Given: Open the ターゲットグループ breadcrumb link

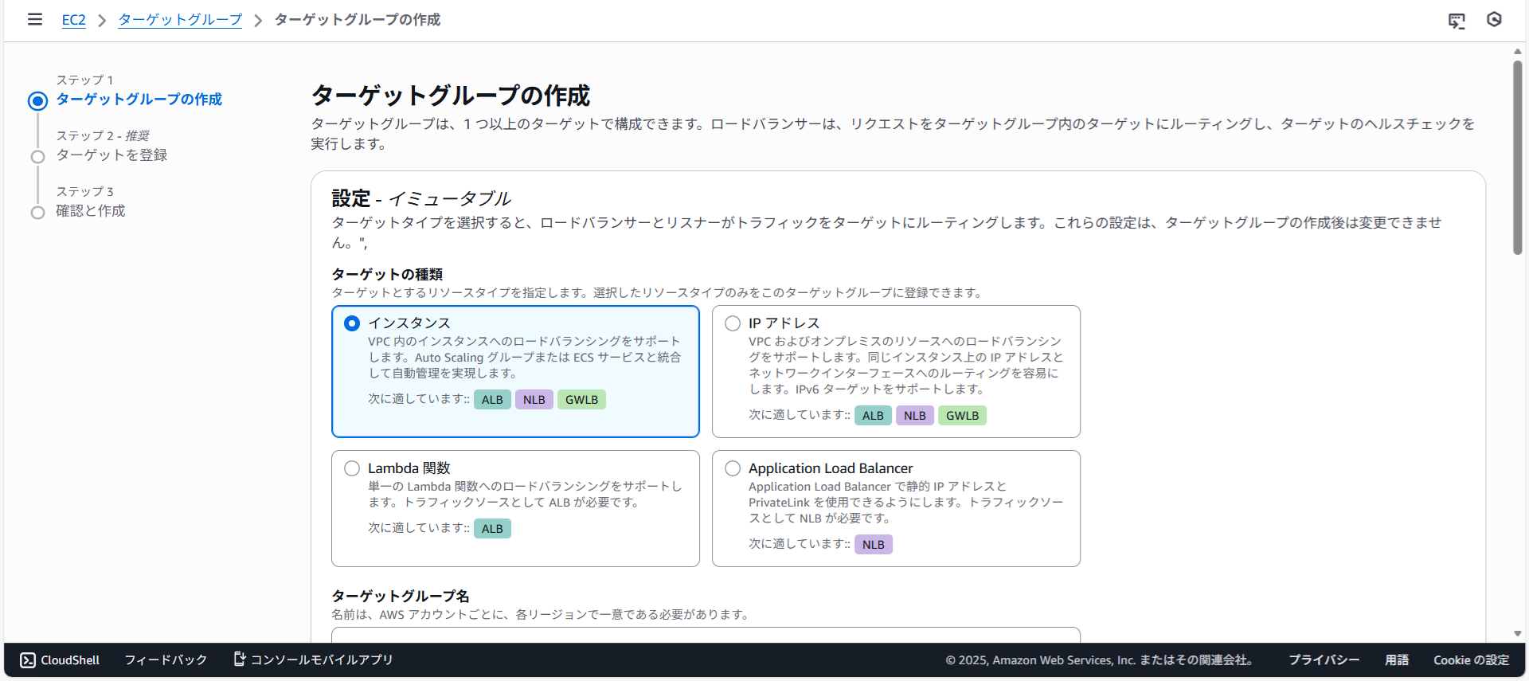Looking at the screenshot, I should (180, 20).
